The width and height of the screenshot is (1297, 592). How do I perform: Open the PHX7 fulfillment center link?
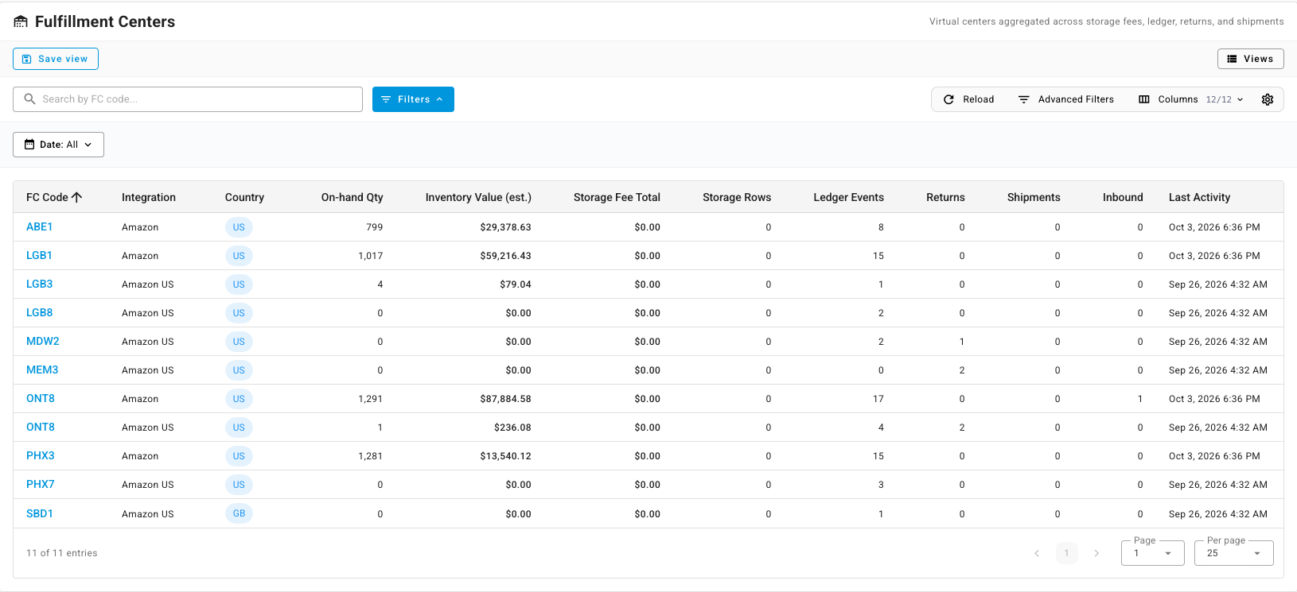click(41, 484)
